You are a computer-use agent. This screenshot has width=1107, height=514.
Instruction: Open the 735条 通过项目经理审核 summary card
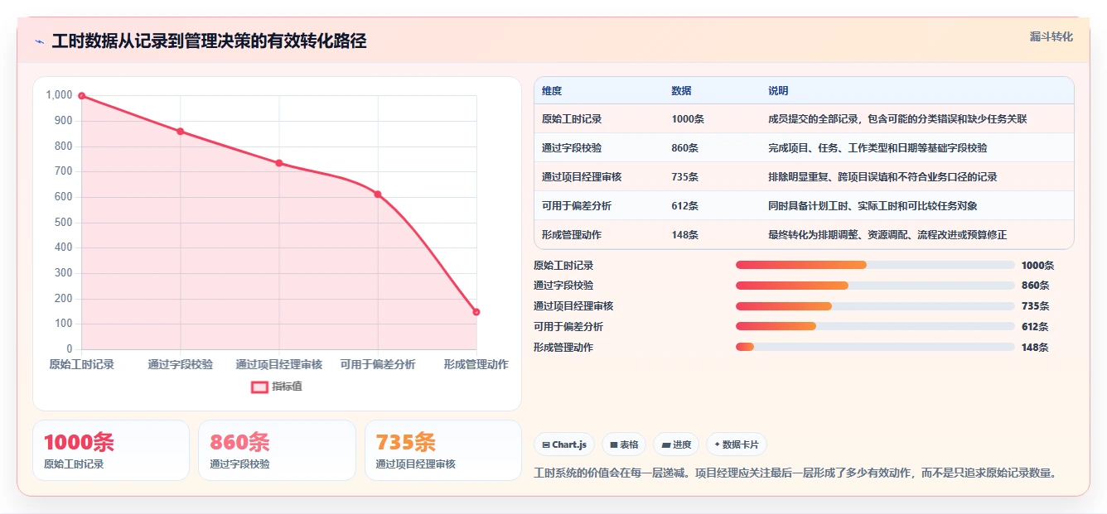click(443, 450)
